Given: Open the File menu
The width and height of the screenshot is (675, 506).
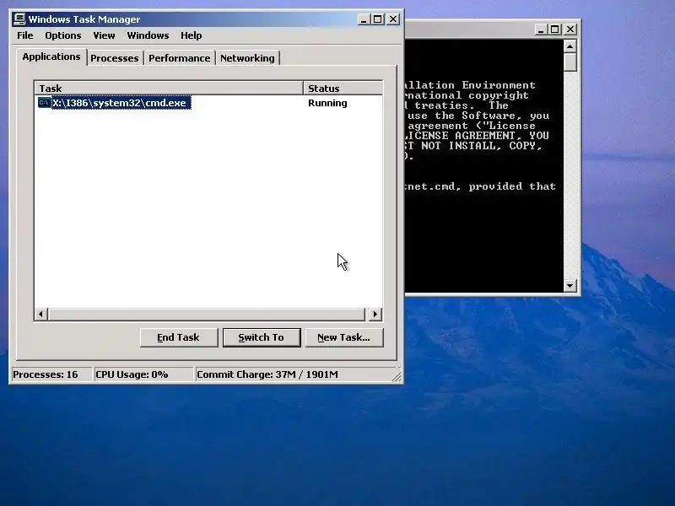Looking at the screenshot, I should [x=25, y=35].
